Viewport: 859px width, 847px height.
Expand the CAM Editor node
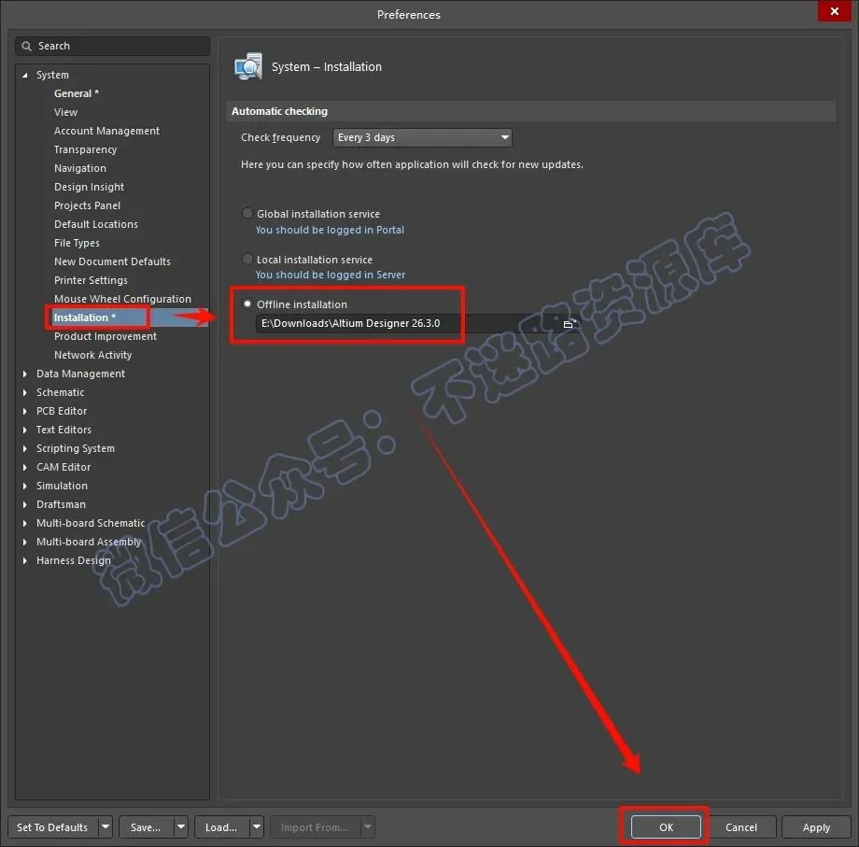pyautogui.click(x=24, y=467)
